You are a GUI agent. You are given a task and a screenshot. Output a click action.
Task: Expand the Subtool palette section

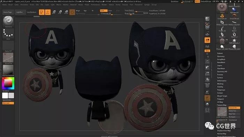220,53
